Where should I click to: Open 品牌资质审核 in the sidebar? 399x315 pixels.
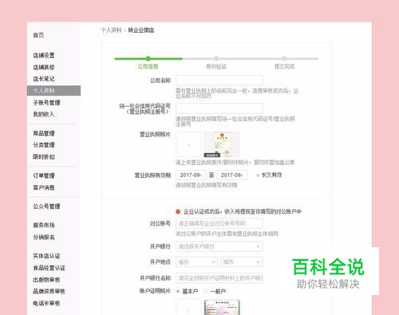coord(49,291)
